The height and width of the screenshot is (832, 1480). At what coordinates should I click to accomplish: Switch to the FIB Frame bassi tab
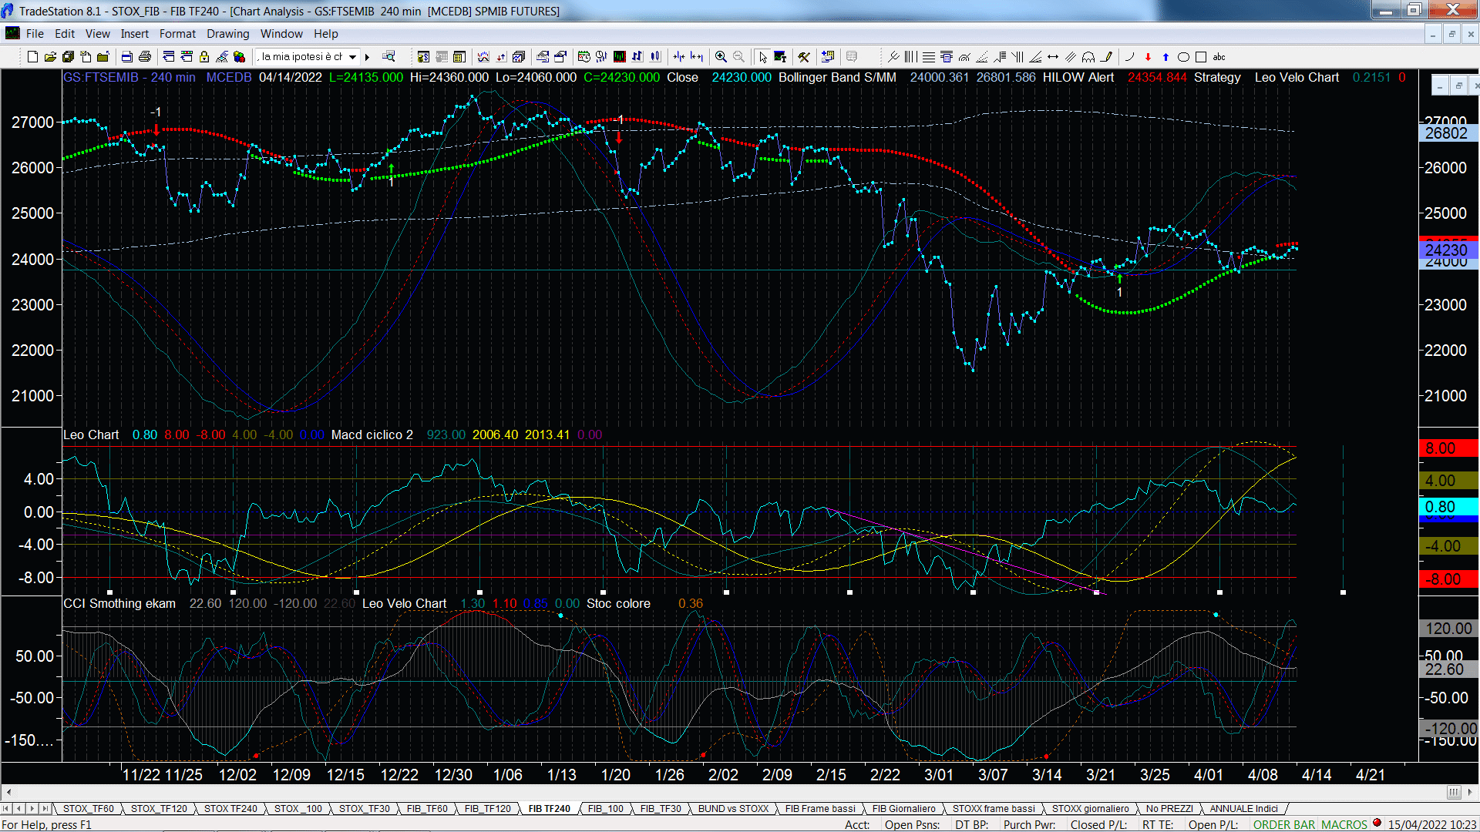pos(820,808)
